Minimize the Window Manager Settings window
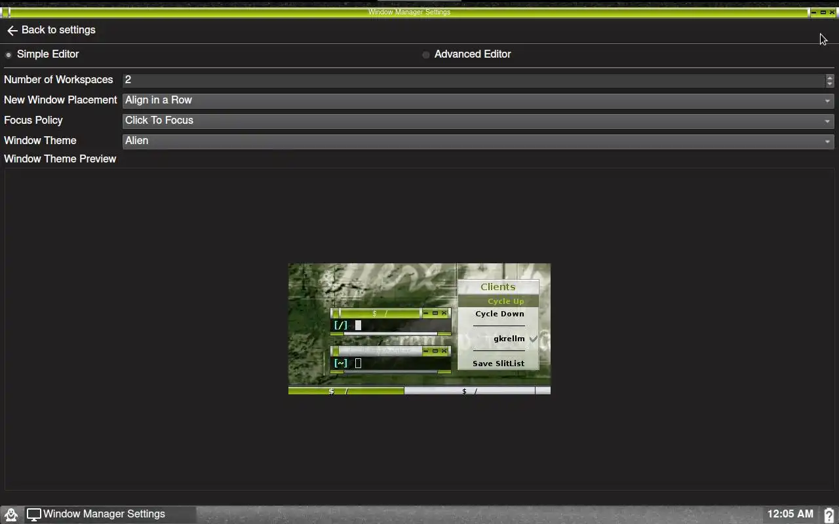The image size is (839, 524). point(814,12)
